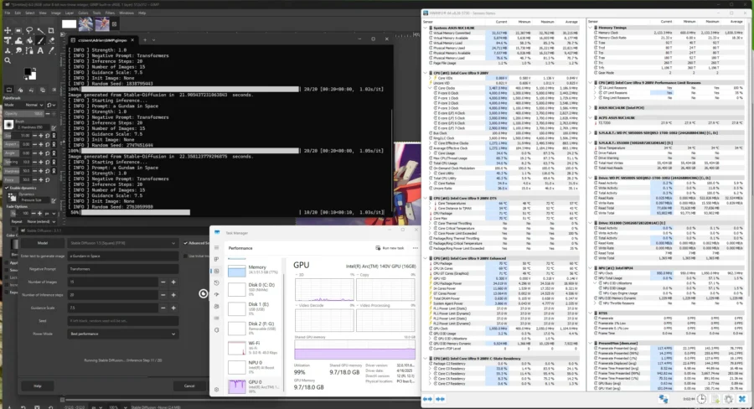Open Power Mode Best performance dropdown
754x409 pixels.
tap(122, 334)
